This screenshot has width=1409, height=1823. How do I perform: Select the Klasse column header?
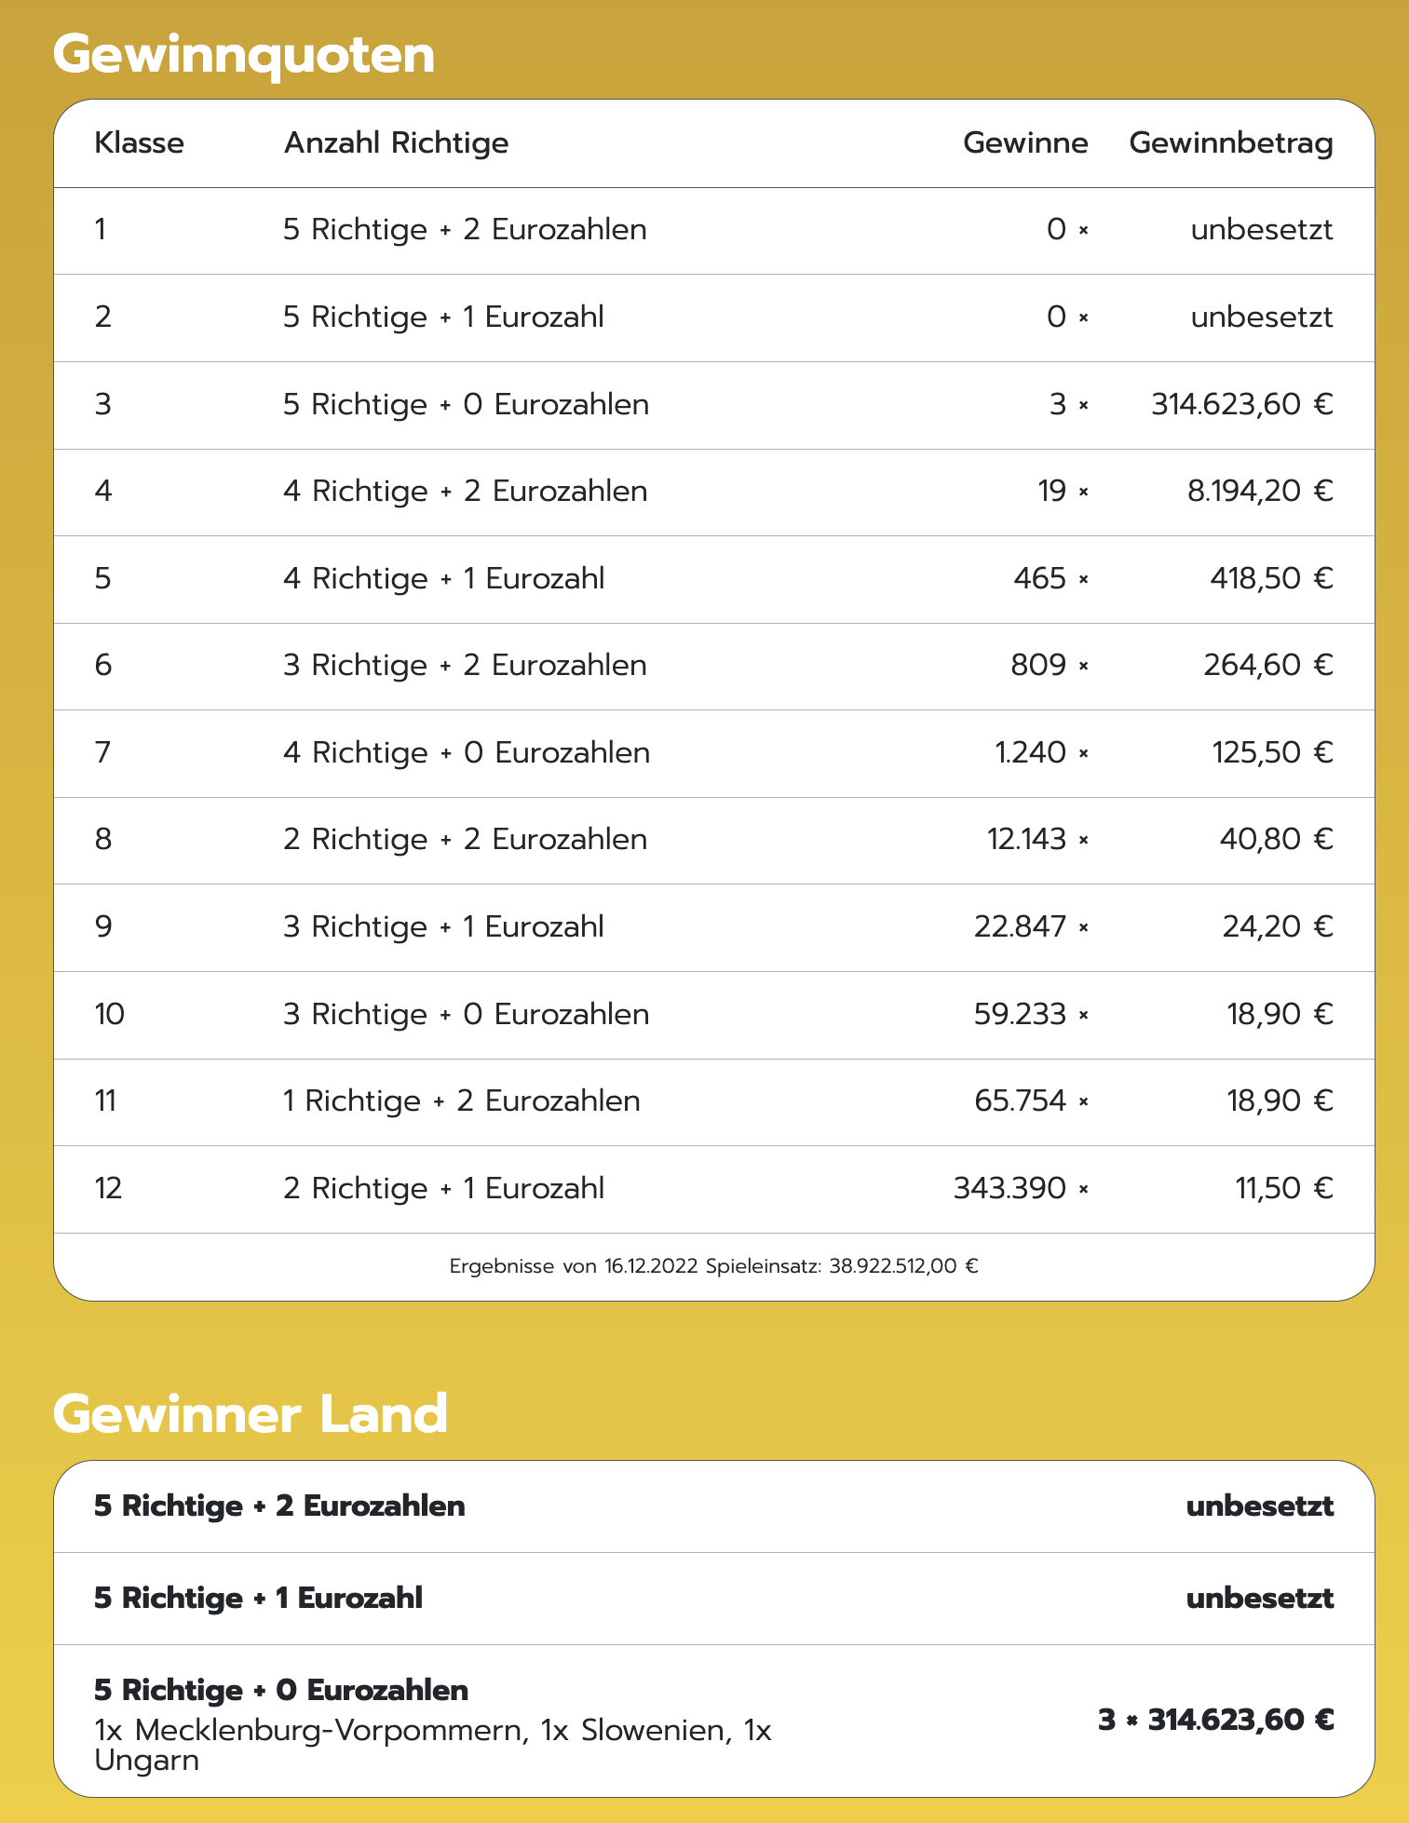tap(140, 142)
